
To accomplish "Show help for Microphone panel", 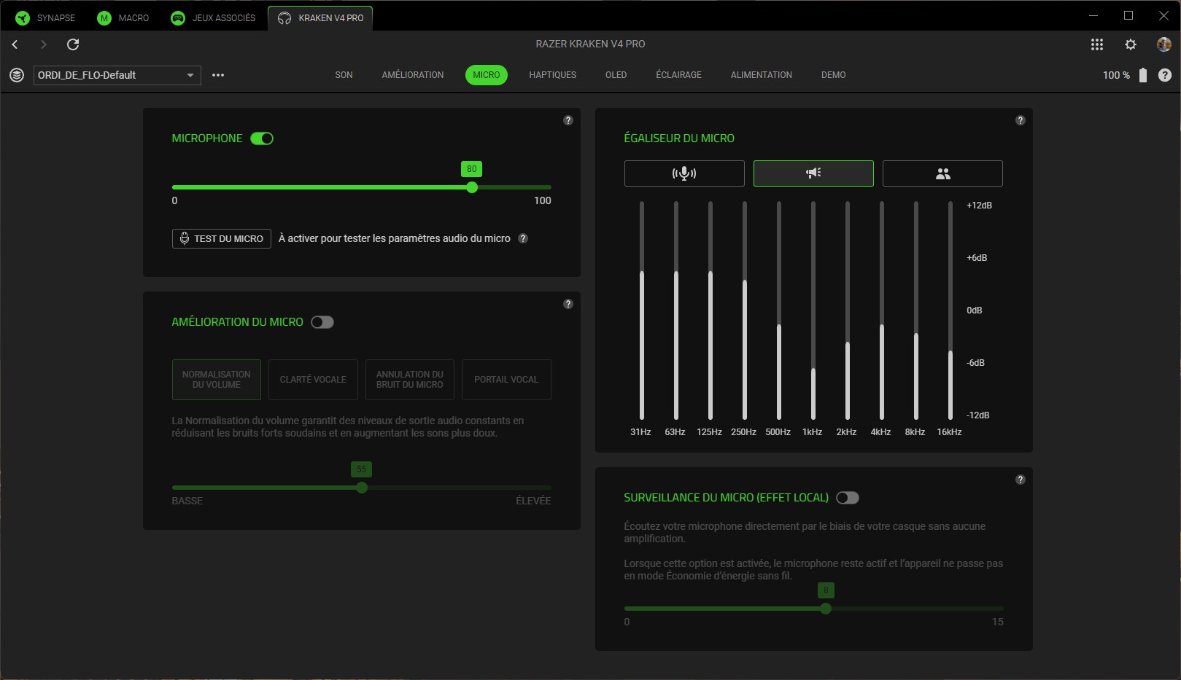I will [568, 120].
